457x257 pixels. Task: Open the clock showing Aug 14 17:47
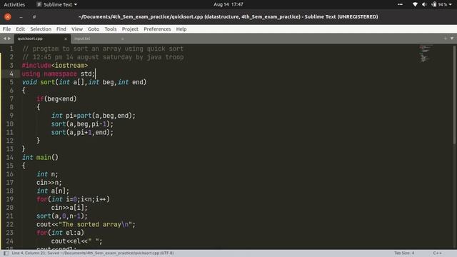click(228, 4)
